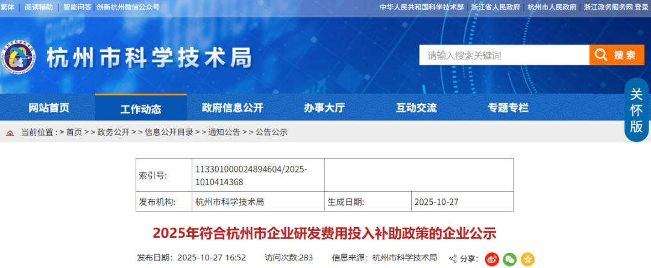Open the 政府信息公开 navigation item
The height and width of the screenshot is (268, 651).
pyautogui.click(x=233, y=108)
